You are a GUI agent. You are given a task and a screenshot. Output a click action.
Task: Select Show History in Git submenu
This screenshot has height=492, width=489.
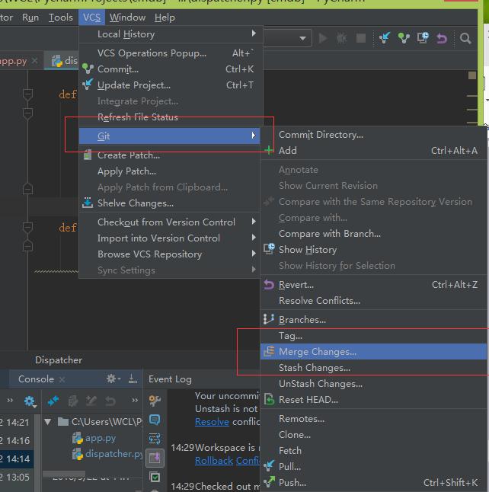(x=373, y=250)
